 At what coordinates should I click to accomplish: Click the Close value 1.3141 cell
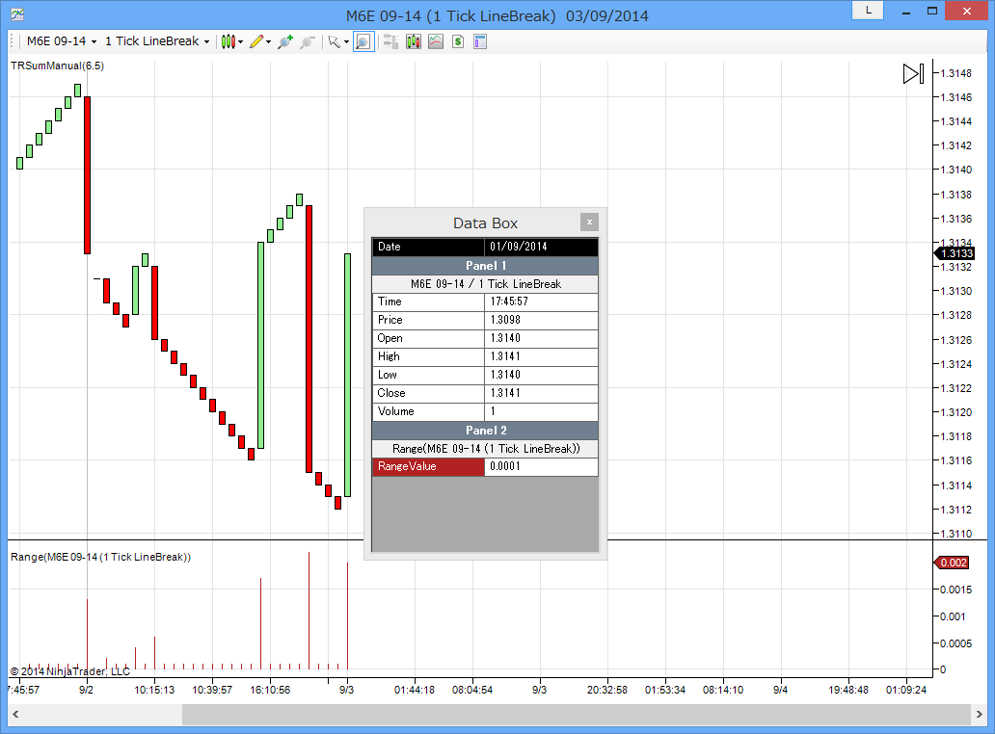[x=541, y=393]
